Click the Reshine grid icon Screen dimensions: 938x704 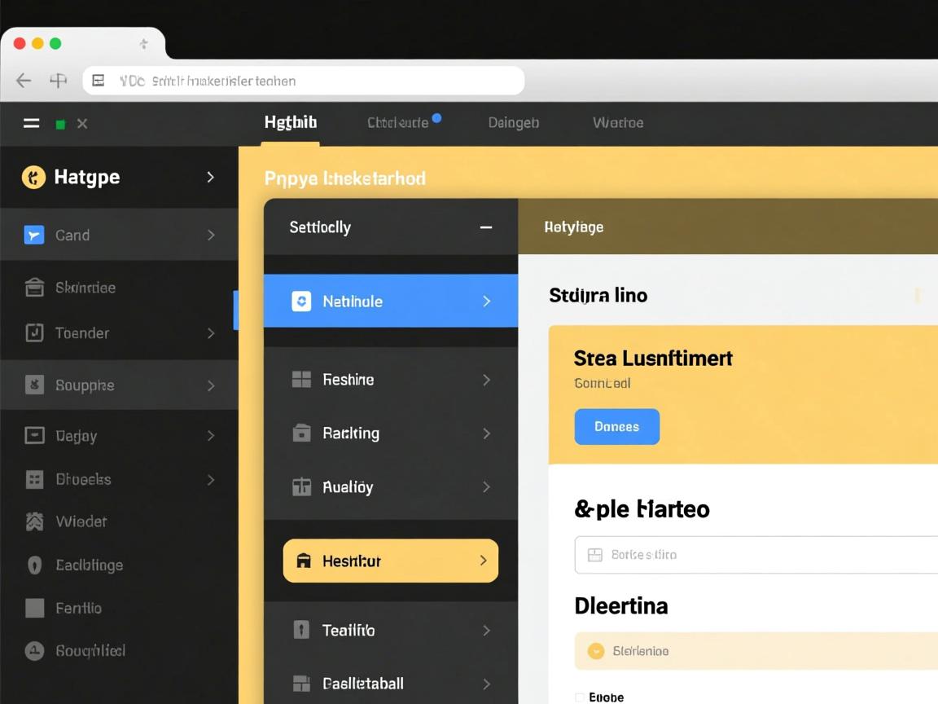(301, 380)
